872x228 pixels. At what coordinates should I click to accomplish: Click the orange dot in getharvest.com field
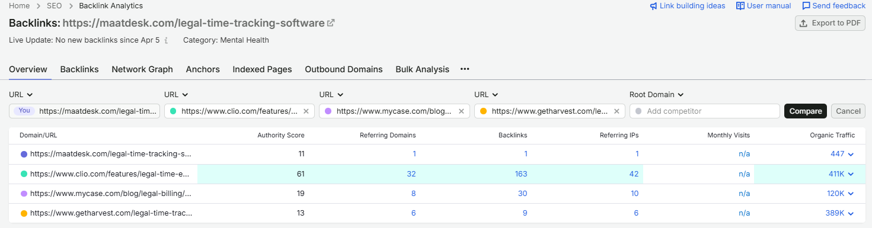[484, 111]
